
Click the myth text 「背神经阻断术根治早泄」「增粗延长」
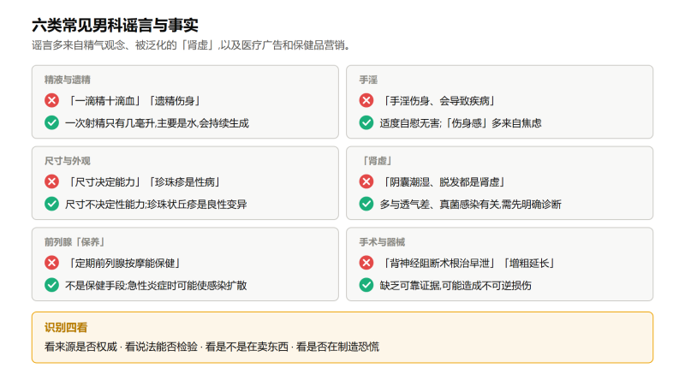point(468,263)
